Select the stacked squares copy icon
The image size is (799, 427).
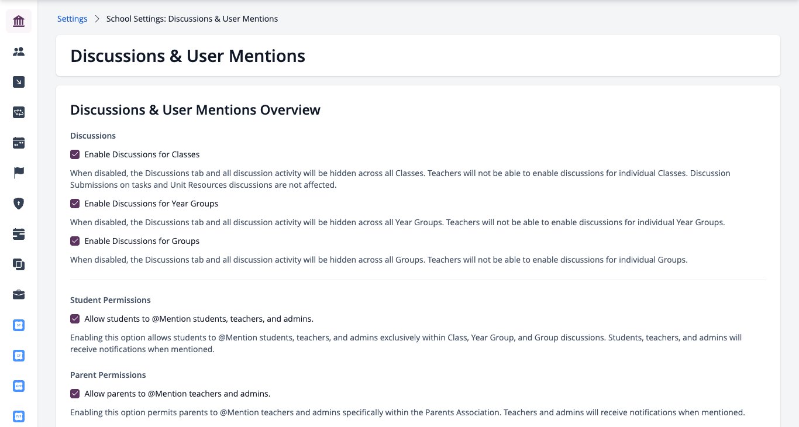(19, 265)
